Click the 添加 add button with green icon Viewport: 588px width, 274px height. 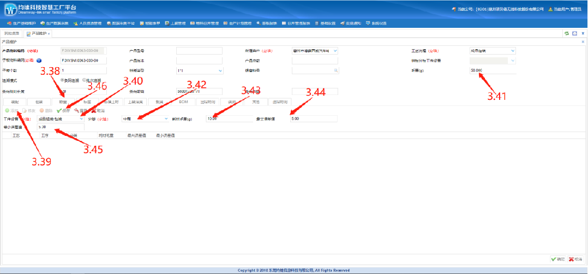pos(10,110)
